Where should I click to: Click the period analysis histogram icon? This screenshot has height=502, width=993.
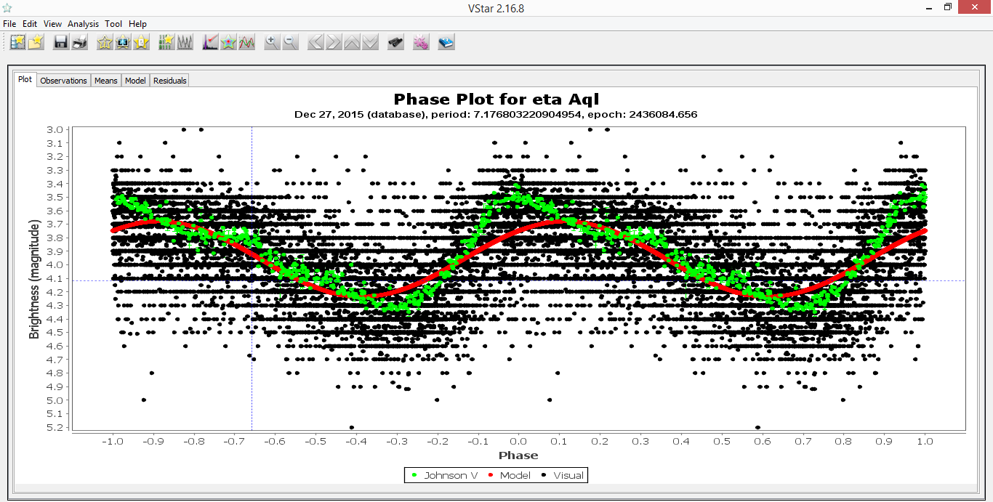211,42
